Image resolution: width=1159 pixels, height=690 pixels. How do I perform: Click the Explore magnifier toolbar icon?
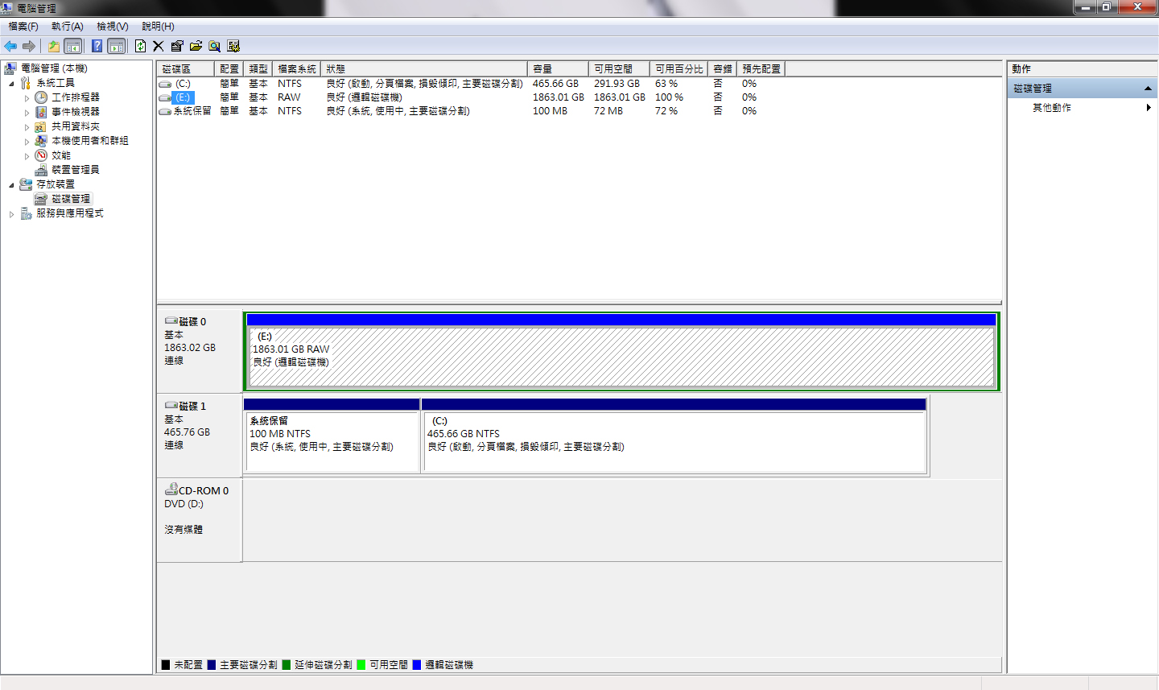(215, 47)
